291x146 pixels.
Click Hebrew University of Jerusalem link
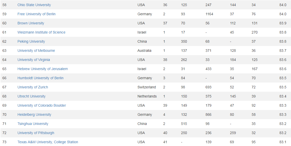[x=43, y=69]
